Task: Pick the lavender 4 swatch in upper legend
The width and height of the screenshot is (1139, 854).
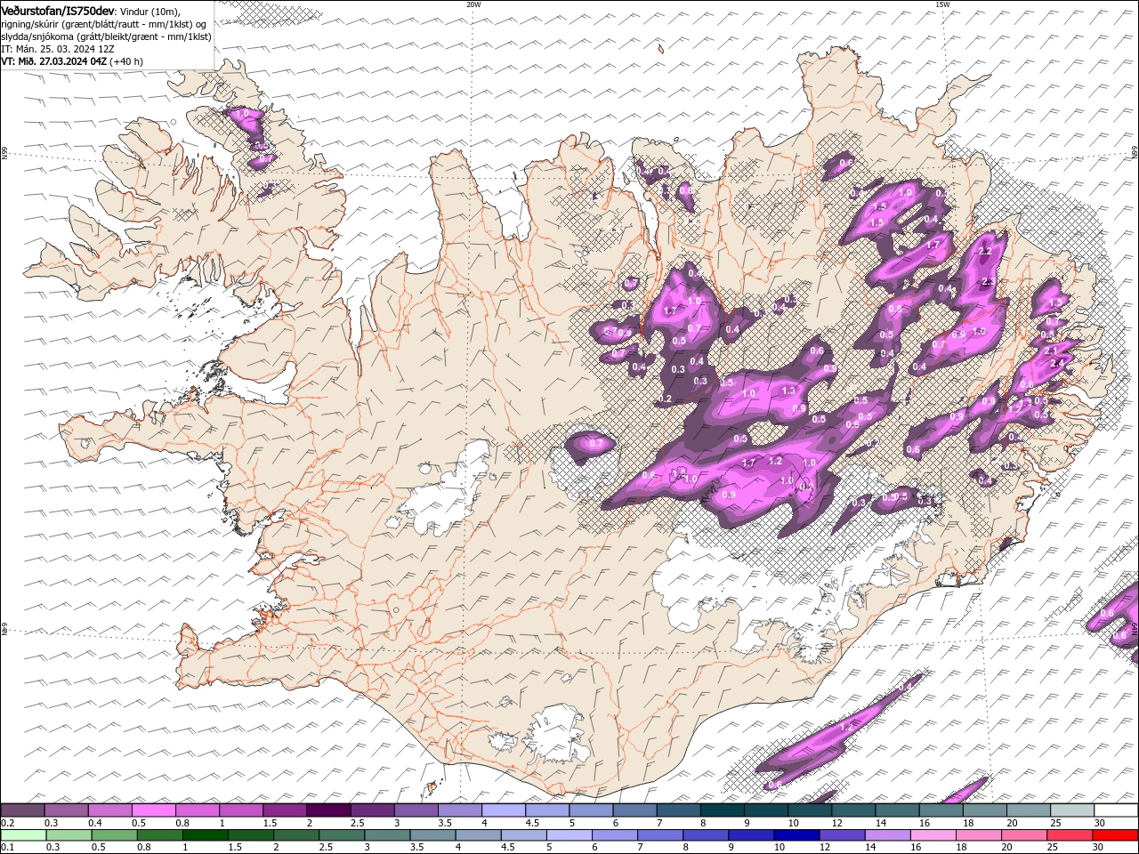Action: tap(503, 810)
